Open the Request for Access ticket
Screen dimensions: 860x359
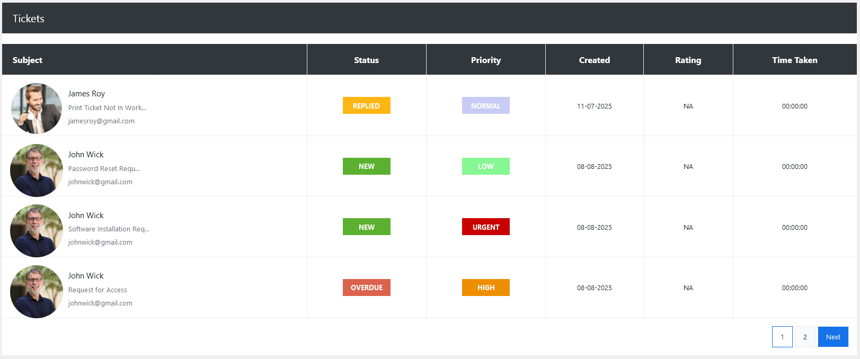[97, 290]
